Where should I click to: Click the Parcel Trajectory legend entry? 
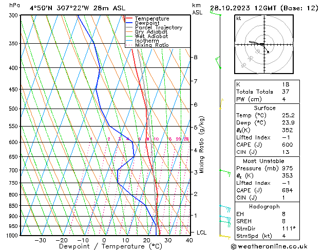pos(159,27)
